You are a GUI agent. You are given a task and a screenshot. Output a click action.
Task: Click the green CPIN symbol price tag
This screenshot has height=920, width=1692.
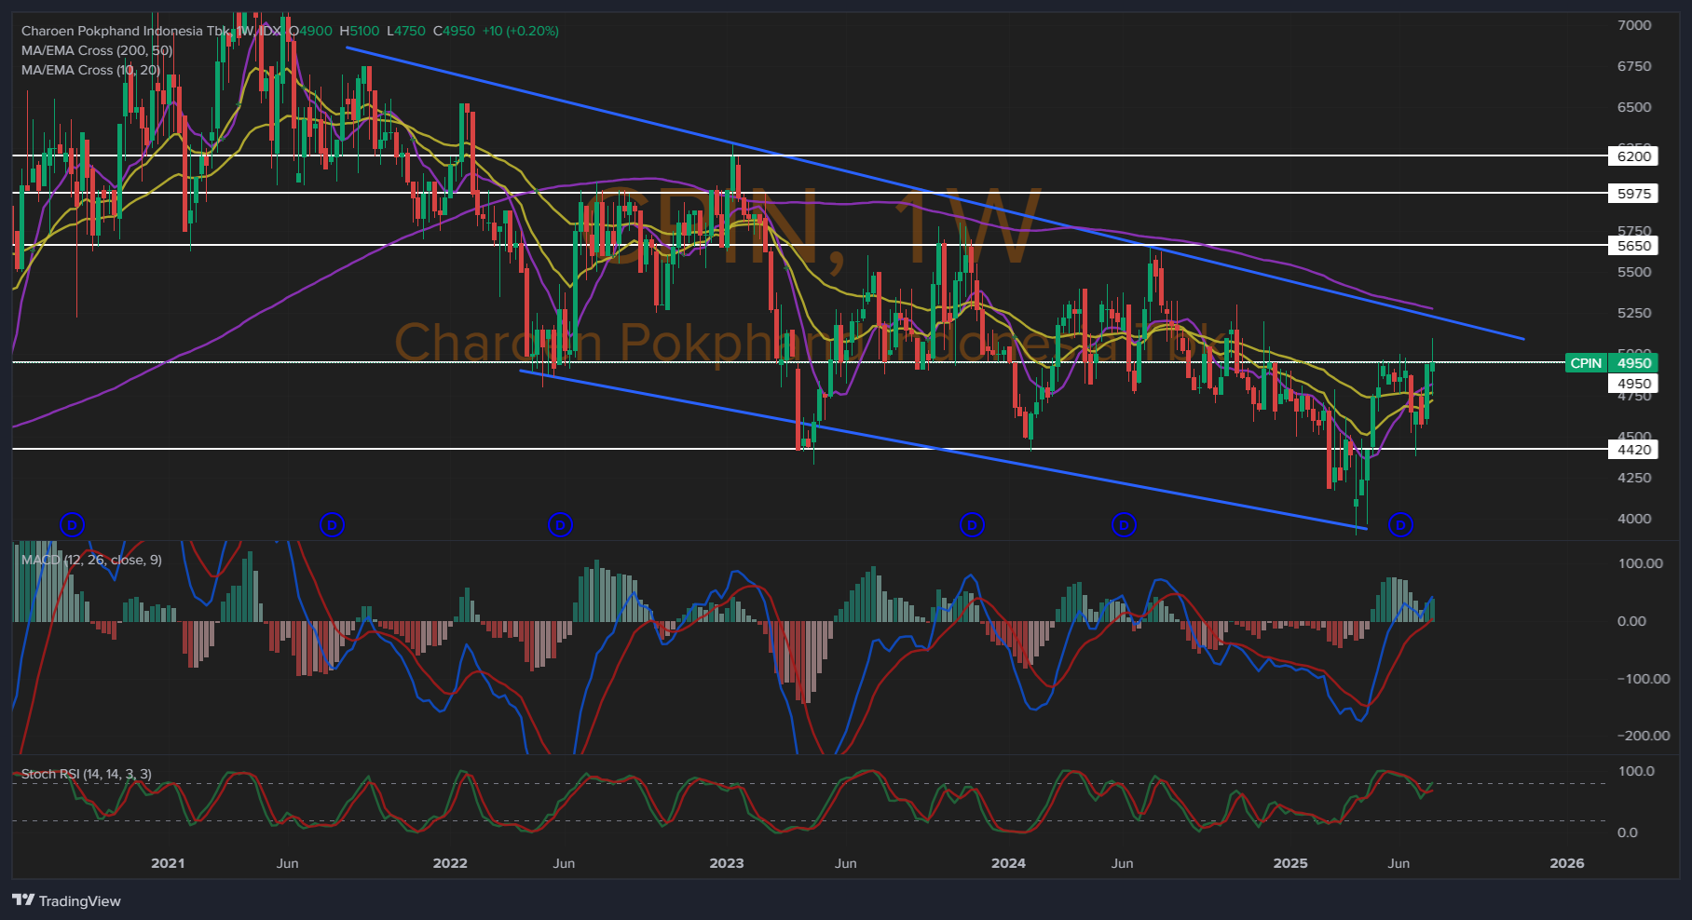click(x=1586, y=363)
